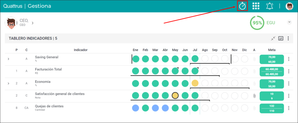This screenshot has width=298, height=123.
Task: Click the Jul month header
Action: (x=195, y=50)
